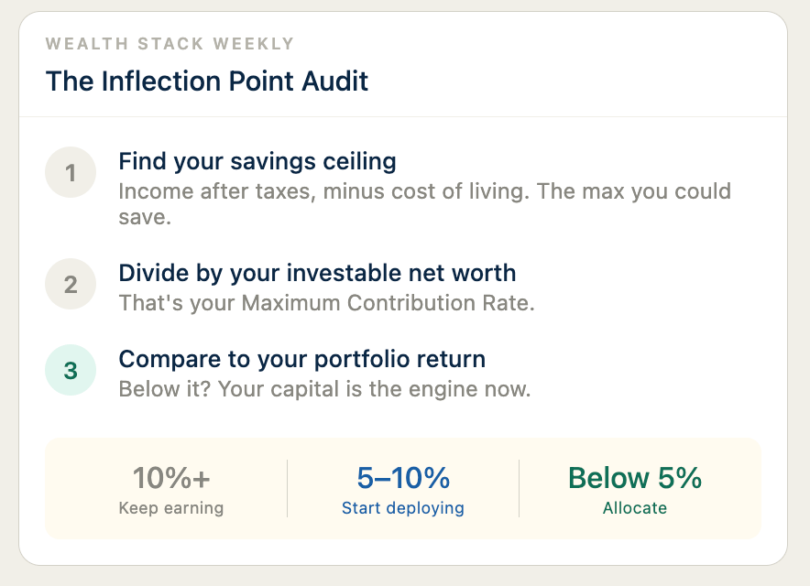810x586 pixels.
Task: Select the blue '5–10%' tier value
Action: coord(403,478)
